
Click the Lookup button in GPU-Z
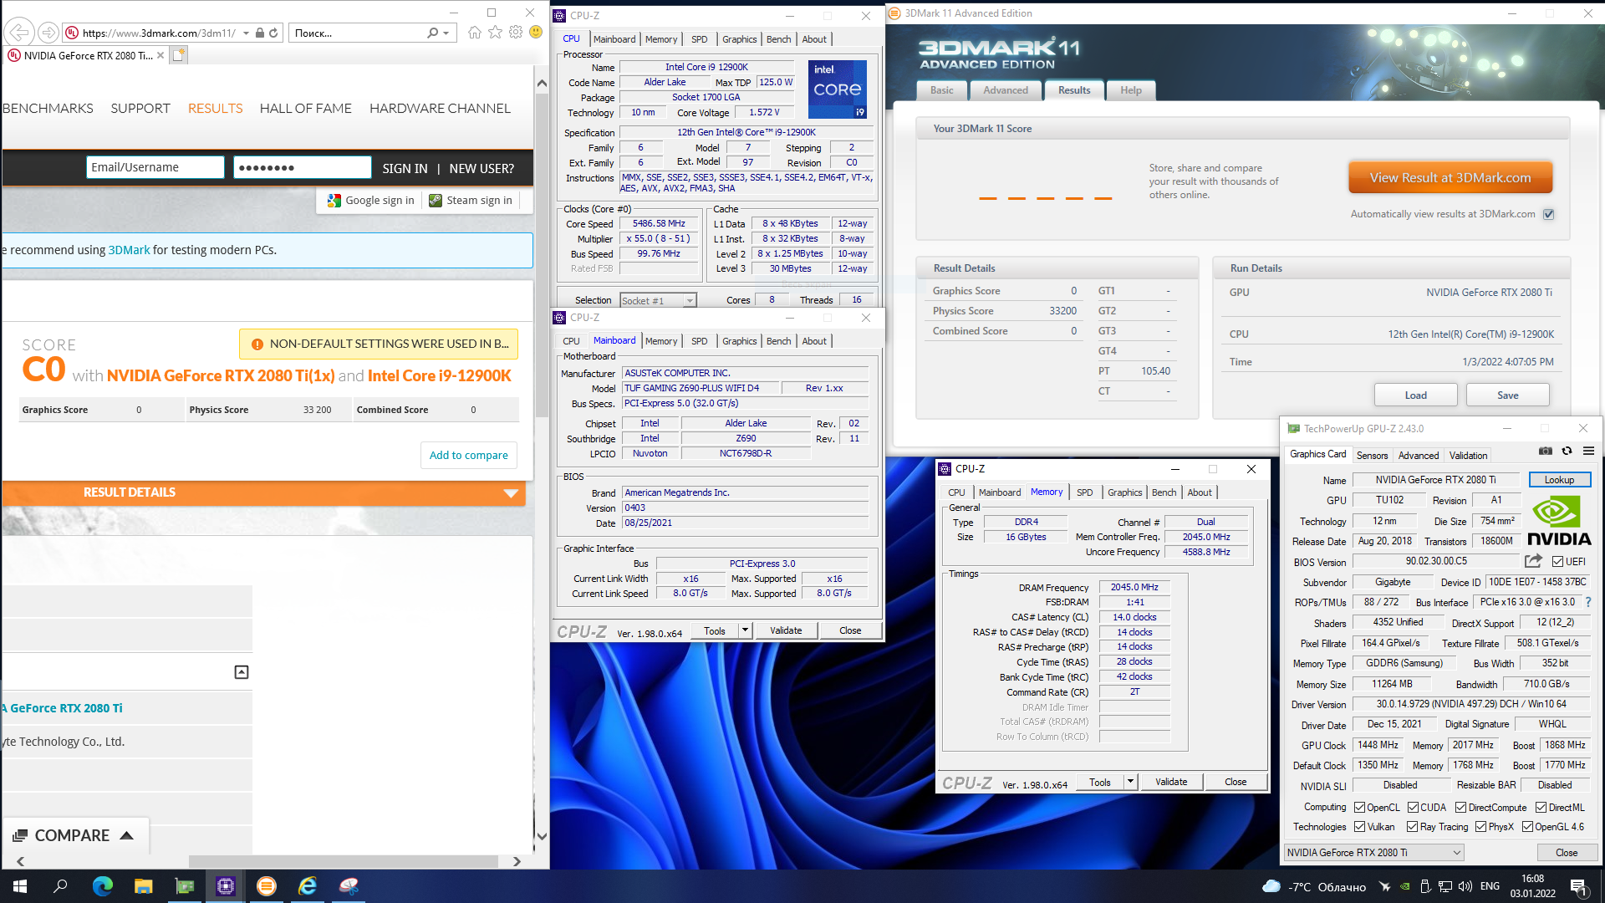click(x=1559, y=480)
